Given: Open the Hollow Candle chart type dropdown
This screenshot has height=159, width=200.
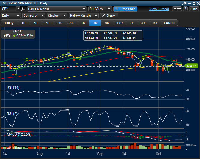Looking at the screenshot, I should pyautogui.click(x=84, y=16).
